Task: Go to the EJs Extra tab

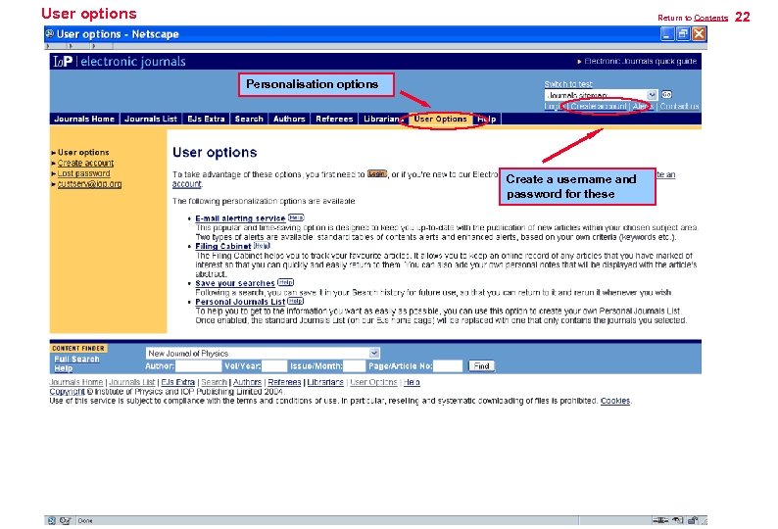Action: 206,120
